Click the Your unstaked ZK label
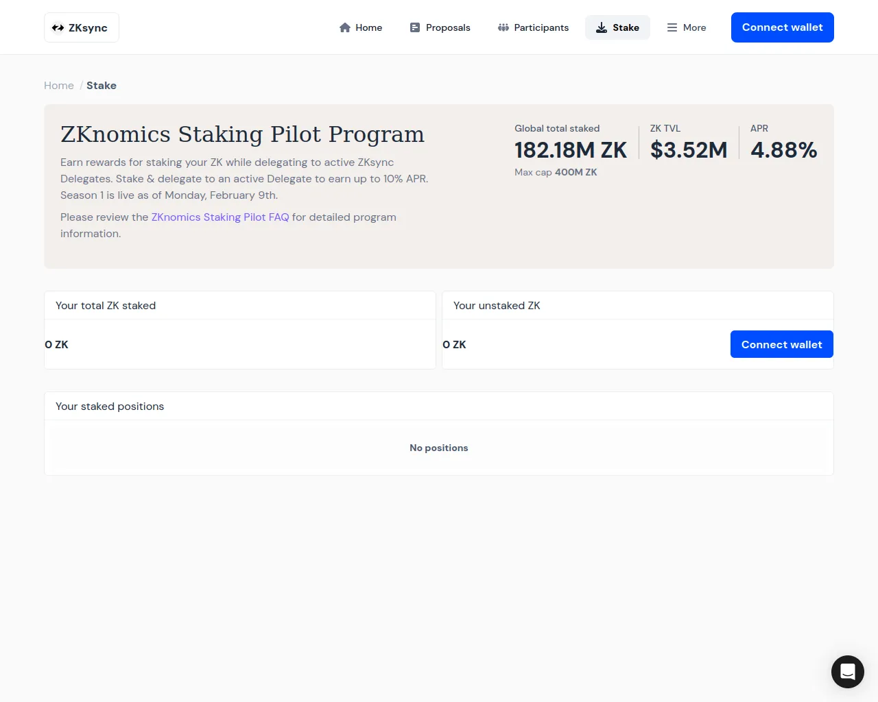This screenshot has height=702, width=878. point(497,306)
